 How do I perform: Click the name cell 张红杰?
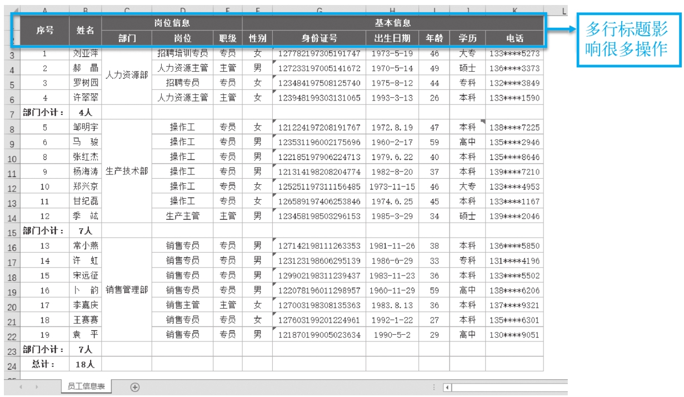86,157
